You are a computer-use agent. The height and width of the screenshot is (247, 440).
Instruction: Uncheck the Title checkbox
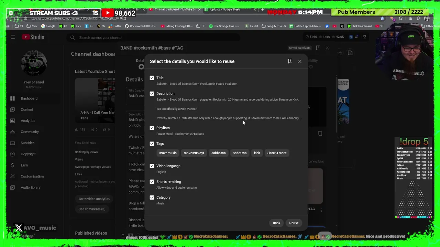click(x=152, y=78)
